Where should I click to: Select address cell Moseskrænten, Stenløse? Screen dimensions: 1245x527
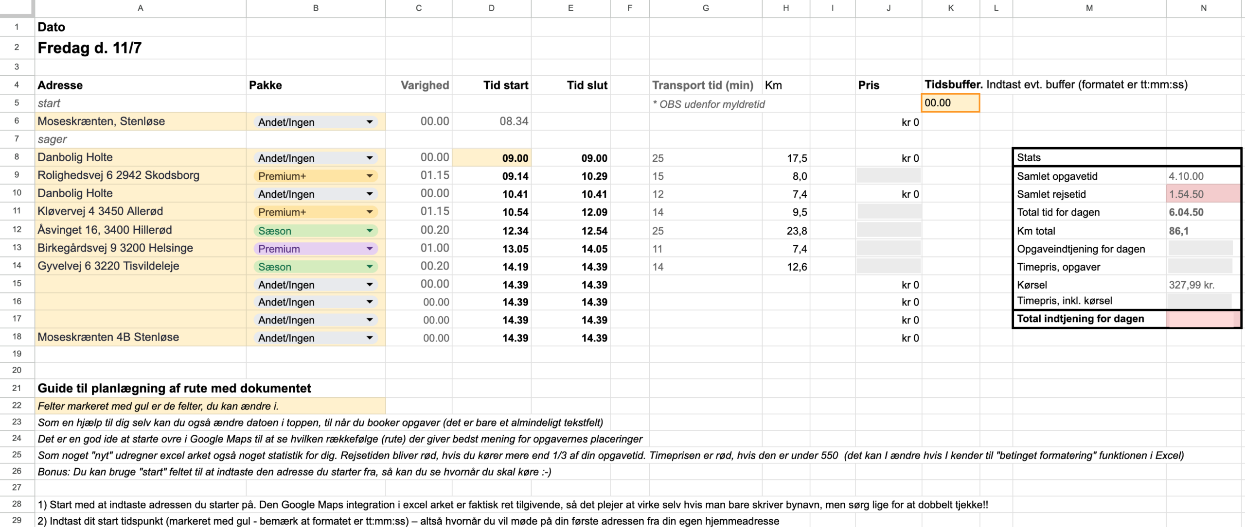point(141,121)
